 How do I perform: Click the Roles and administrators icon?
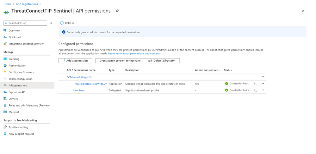click(5, 105)
